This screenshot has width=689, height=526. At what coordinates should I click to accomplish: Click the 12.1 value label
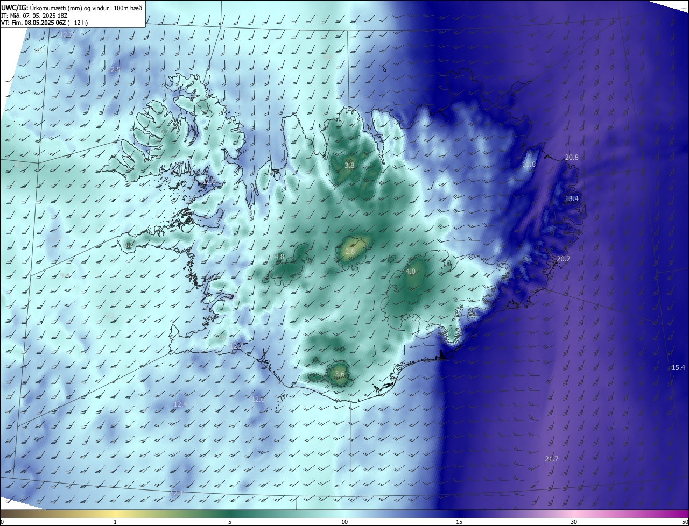tap(176, 493)
